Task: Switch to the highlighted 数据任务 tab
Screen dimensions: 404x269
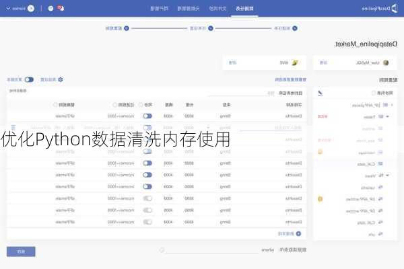Action: [244, 9]
